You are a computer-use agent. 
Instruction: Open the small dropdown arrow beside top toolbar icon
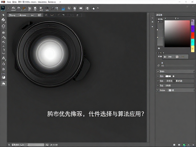59,9
